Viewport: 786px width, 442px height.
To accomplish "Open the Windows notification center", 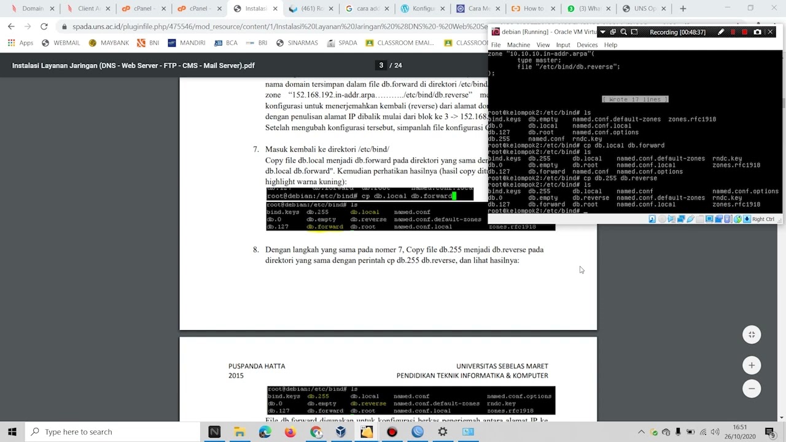I will 770,432.
